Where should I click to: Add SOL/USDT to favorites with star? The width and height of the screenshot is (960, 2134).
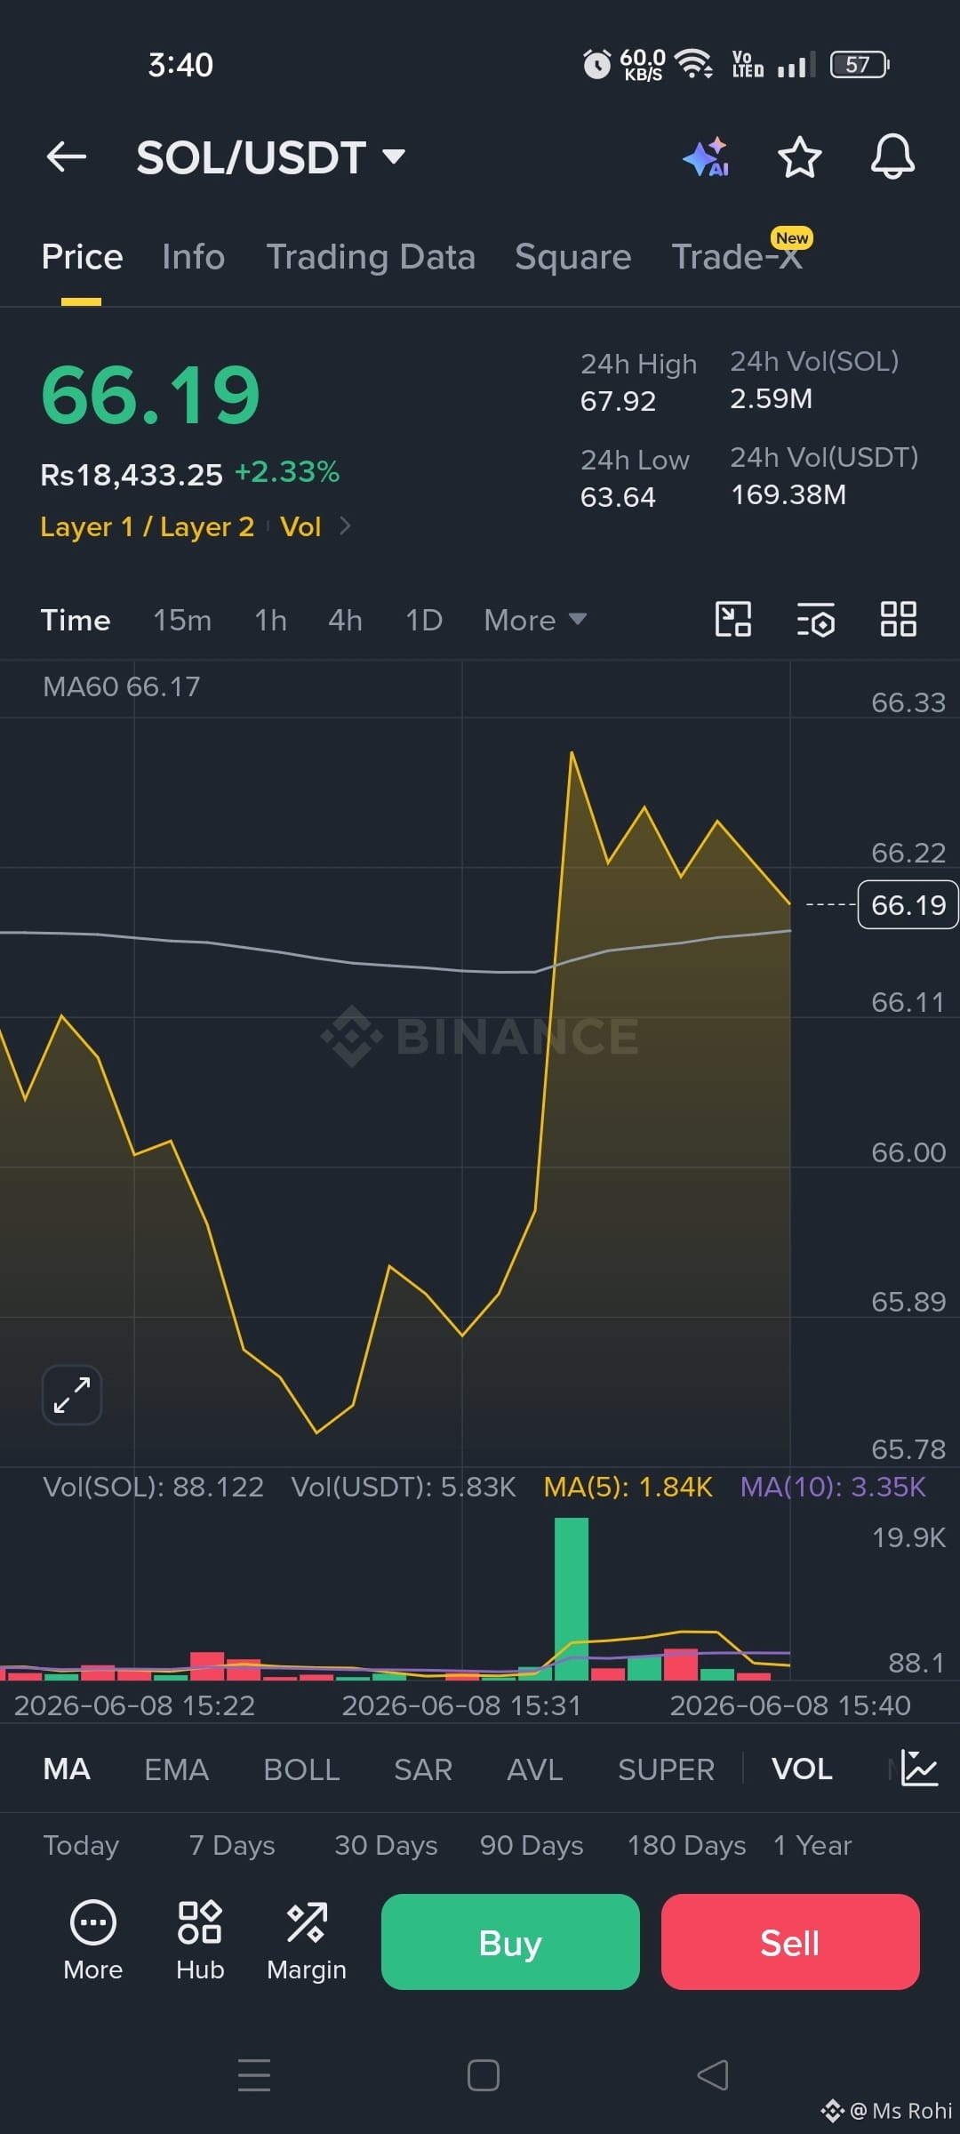pyautogui.click(x=799, y=157)
